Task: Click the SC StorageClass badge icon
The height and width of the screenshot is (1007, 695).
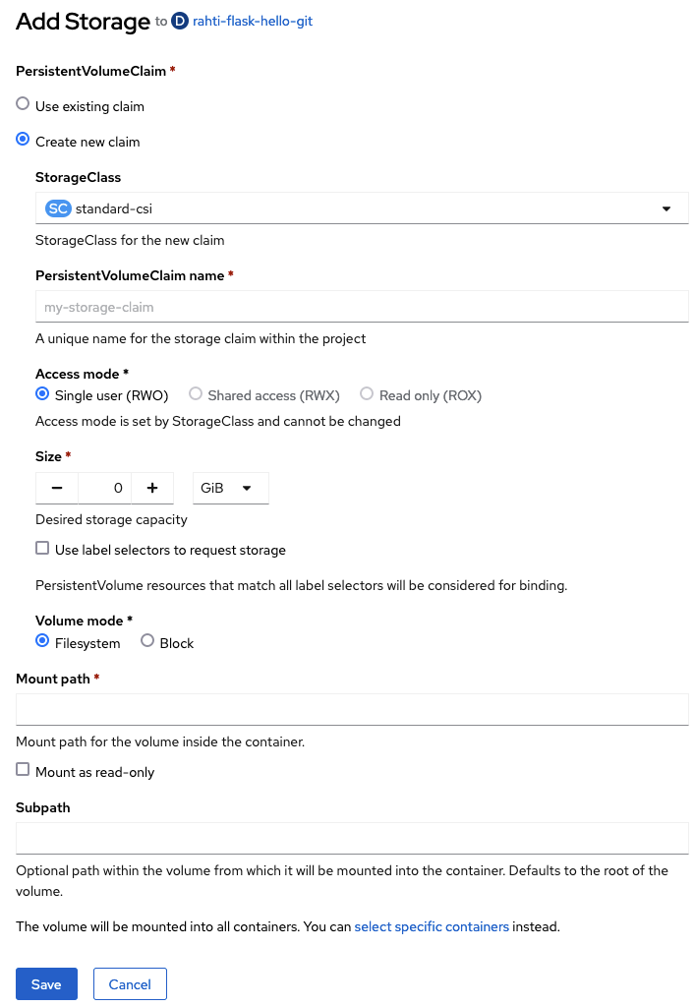Action: pyautogui.click(x=58, y=208)
